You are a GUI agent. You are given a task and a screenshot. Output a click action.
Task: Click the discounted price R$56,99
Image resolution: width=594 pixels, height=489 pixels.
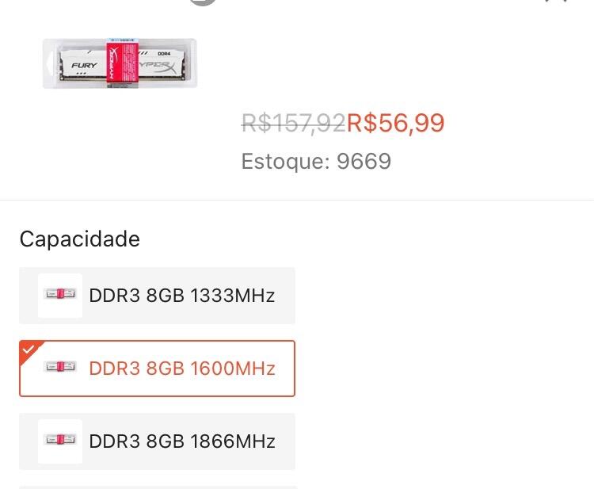pos(395,123)
